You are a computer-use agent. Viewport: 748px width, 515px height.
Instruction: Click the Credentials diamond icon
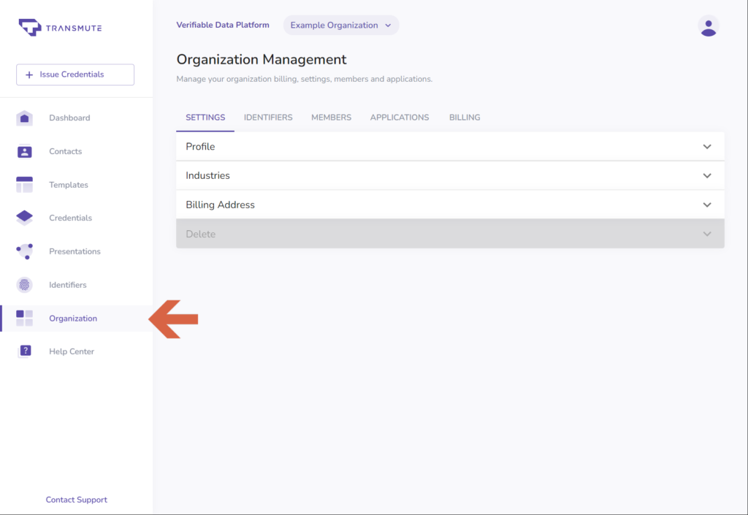(24, 218)
